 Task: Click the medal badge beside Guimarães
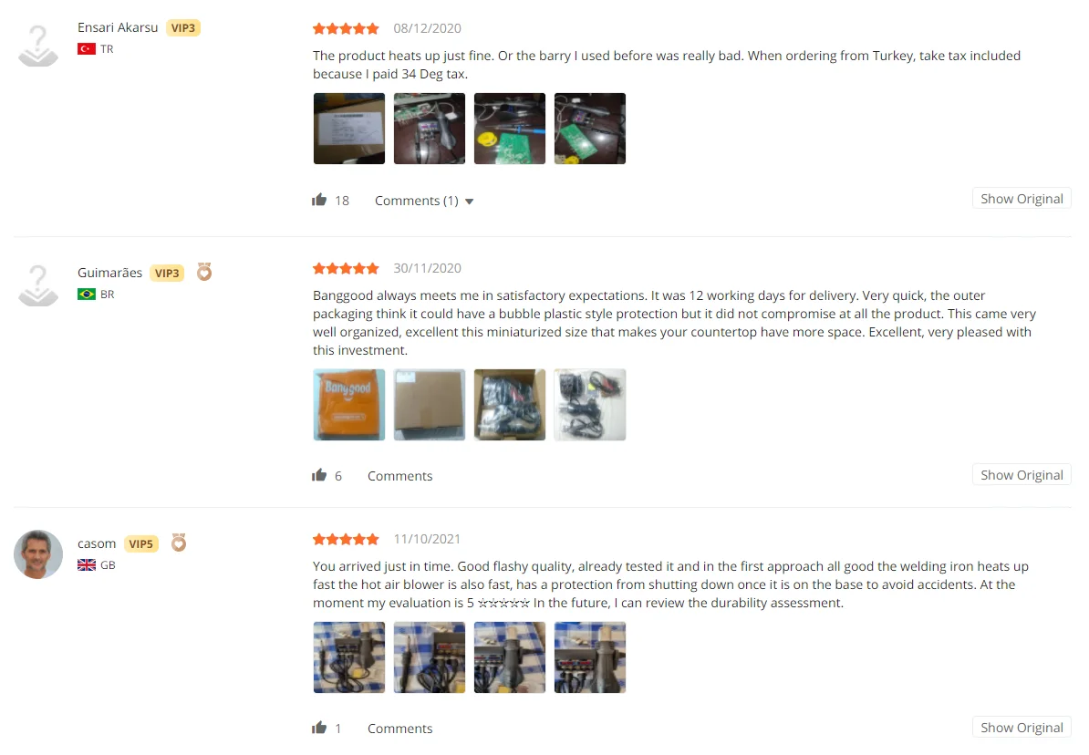tap(204, 272)
